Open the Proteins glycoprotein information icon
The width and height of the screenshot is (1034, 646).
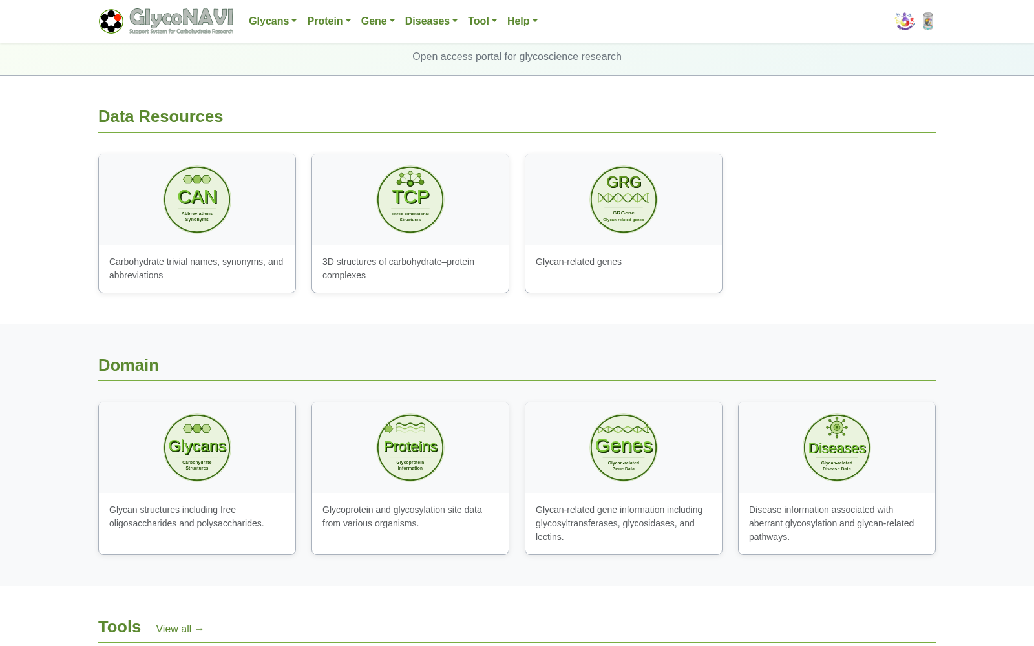click(x=410, y=448)
